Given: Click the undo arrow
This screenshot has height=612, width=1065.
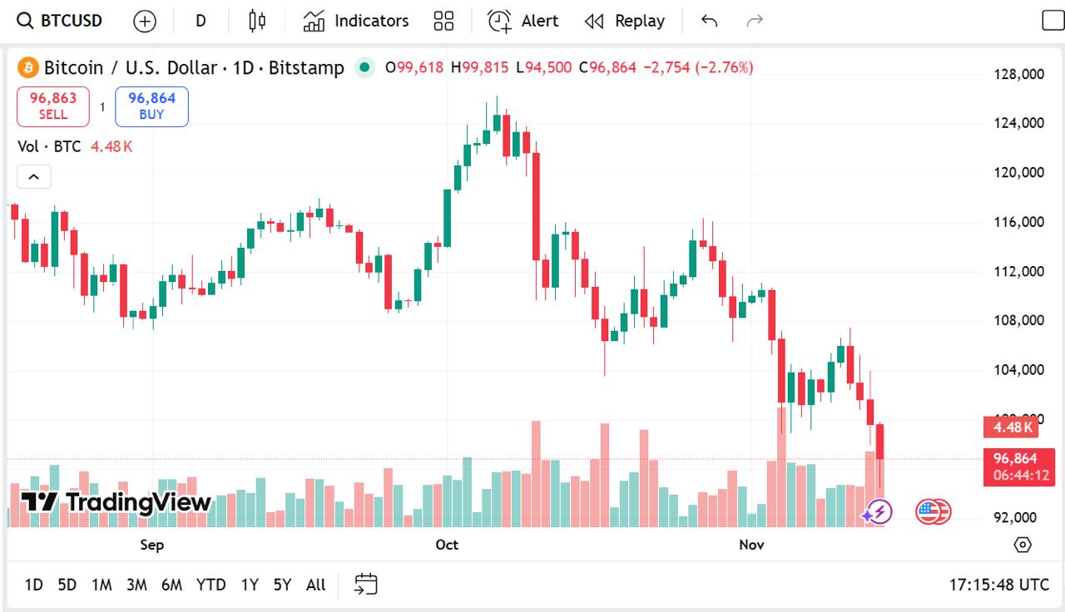Looking at the screenshot, I should (709, 21).
